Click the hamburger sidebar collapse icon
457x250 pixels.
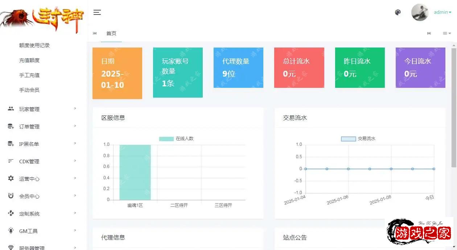click(97, 12)
